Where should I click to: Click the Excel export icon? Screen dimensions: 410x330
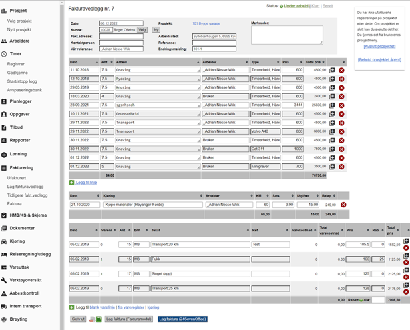(x=99, y=319)
